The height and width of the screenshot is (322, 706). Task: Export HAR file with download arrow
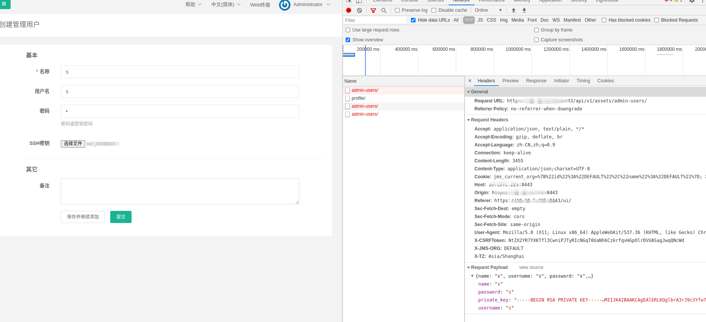coord(524,10)
